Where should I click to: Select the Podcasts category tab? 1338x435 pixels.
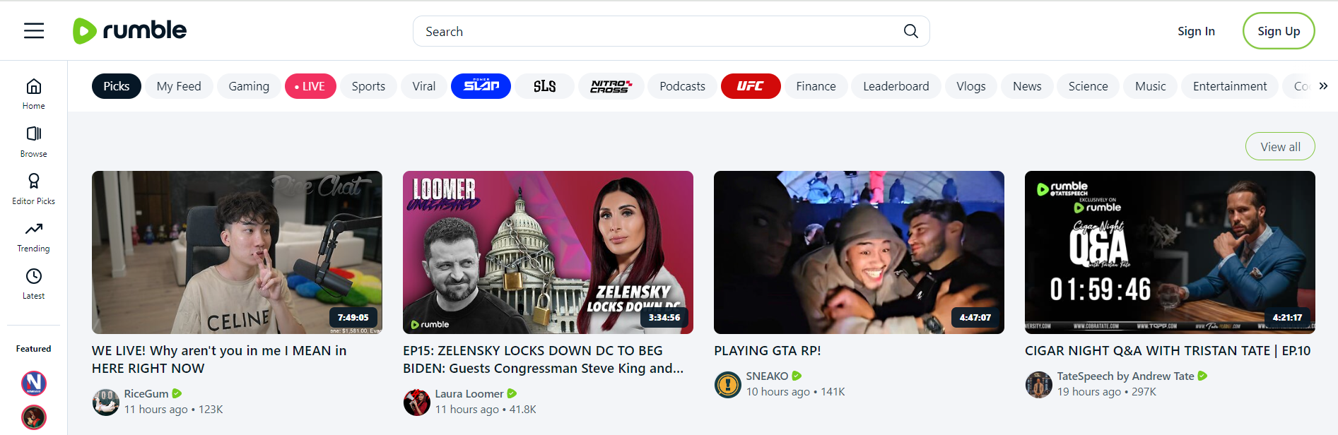(x=682, y=86)
